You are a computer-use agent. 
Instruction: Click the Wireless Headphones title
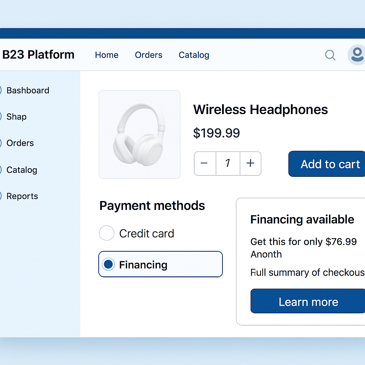click(261, 110)
